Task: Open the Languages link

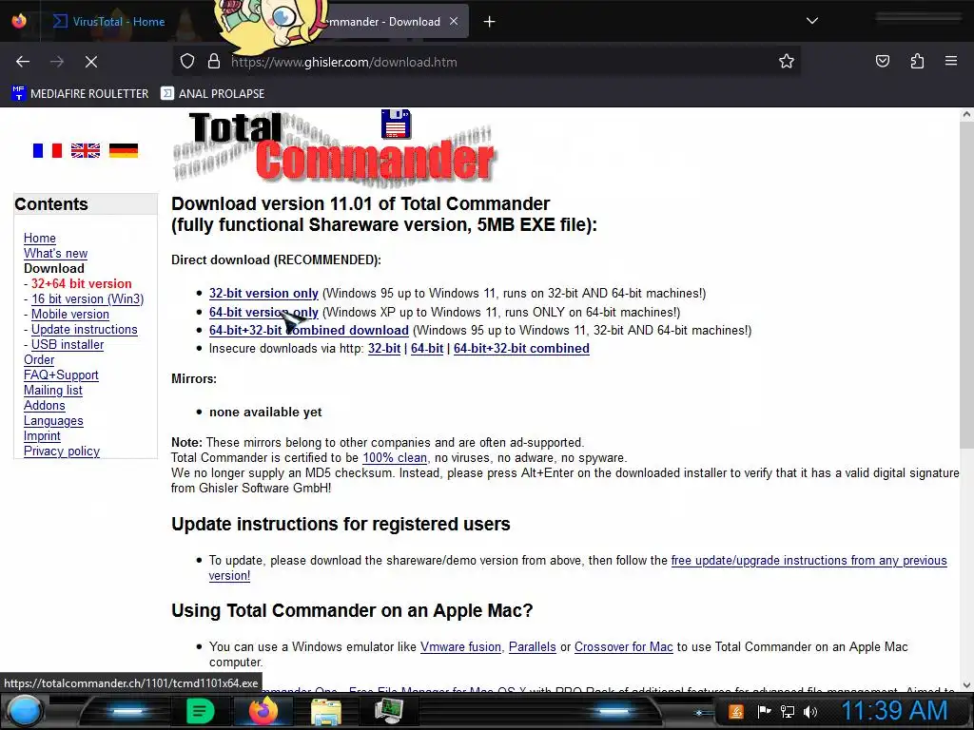Action: [53, 420]
